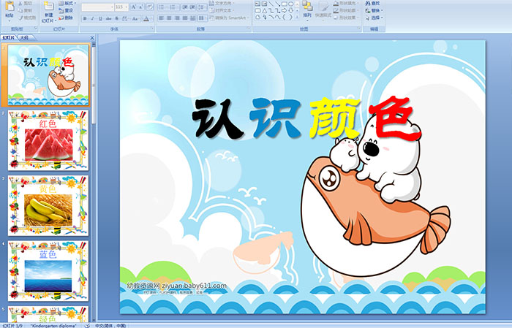The image size is (512, 328).
Task: Toggle Align Text Right
Action: (x=177, y=18)
